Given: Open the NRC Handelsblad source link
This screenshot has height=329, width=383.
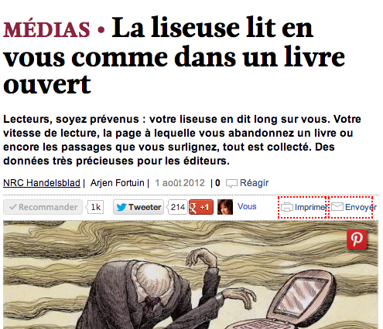Looking at the screenshot, I should [42, 183].
